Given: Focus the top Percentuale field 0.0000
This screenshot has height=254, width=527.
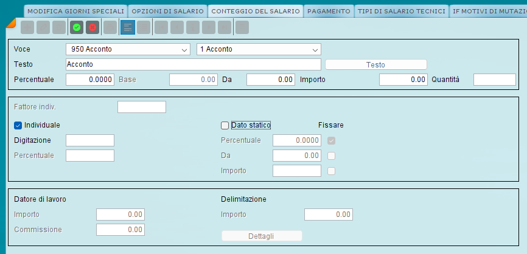Looking at the screenshot, I should click(x=90, y=80).
